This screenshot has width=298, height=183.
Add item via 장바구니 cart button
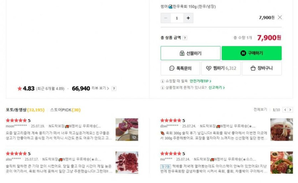coord(262,68)
